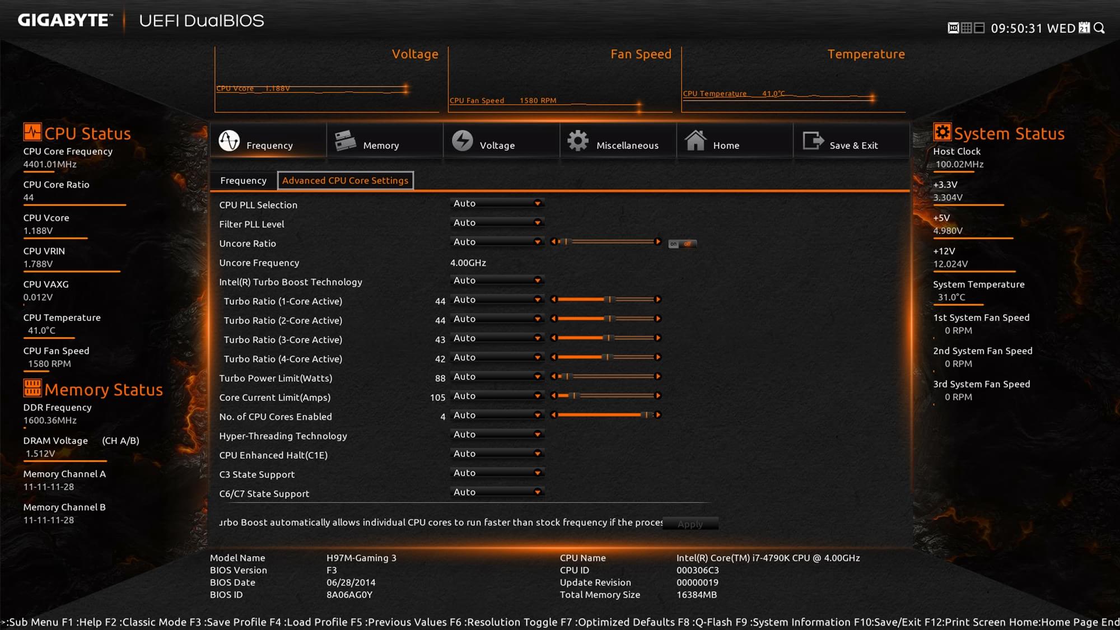Select Advanced CPU Core Settings sub-tab

pos(345,180)
